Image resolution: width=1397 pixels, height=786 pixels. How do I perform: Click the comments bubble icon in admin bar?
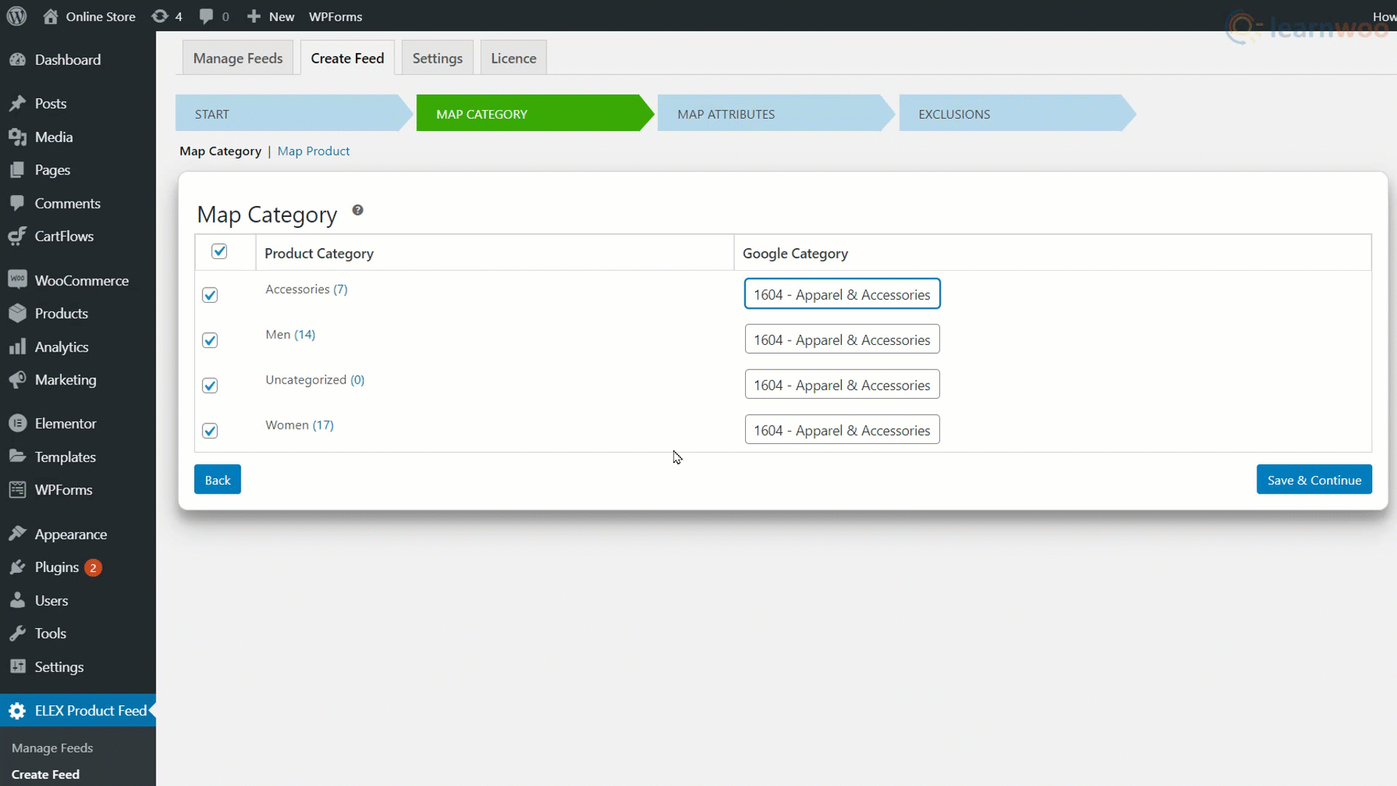coord(207,16)
